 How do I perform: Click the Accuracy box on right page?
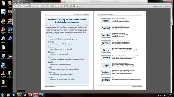click(x=106, y=28)
